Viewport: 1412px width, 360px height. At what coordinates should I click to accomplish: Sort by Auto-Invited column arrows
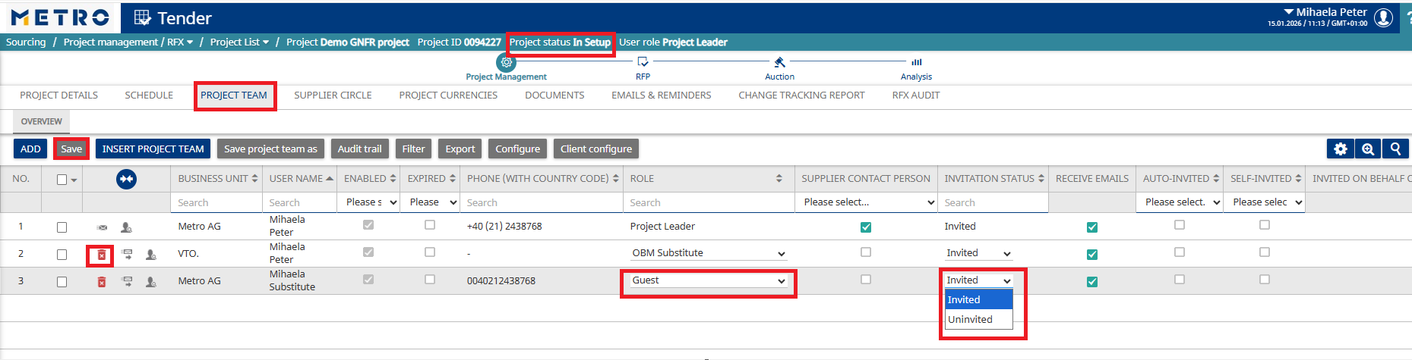[x=1215, y=179]
